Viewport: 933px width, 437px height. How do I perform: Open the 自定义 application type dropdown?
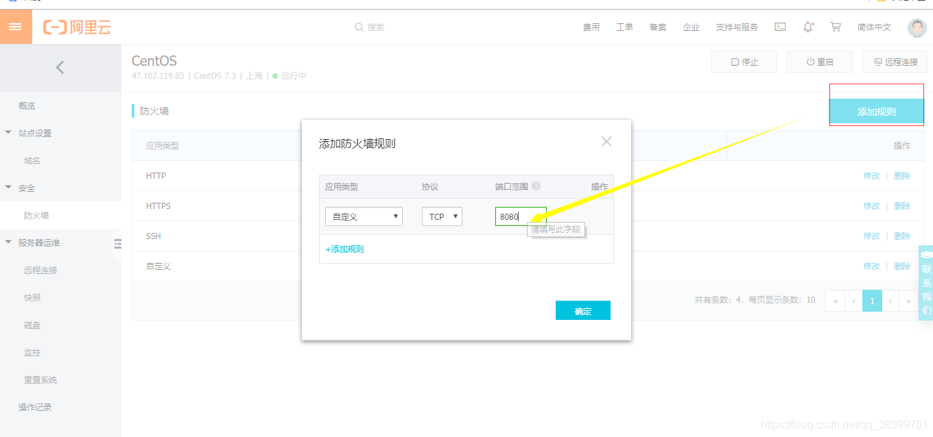364,216
